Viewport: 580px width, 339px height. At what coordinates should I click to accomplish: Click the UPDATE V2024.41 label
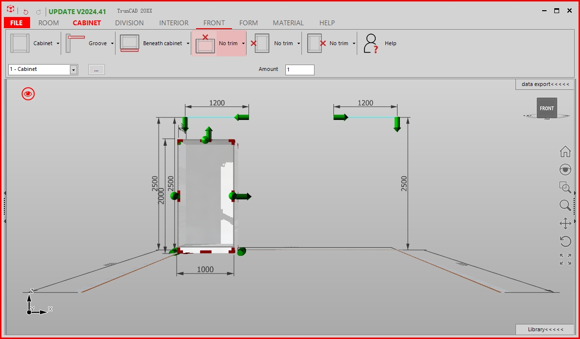click(x=77, y=12)
